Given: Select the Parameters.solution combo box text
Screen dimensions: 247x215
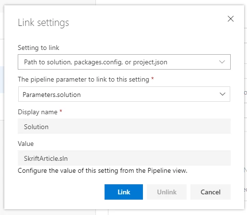Looking at the screenshot, I should [x=51, y=95].
